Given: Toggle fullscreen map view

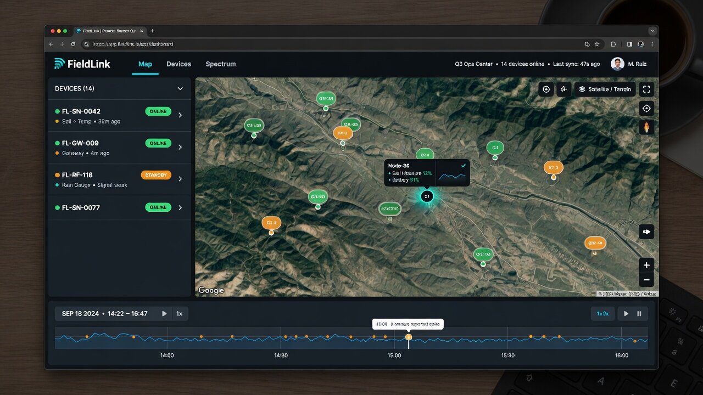Looking at the screenshot, I should pyautogui.click(x=646, y=89).
